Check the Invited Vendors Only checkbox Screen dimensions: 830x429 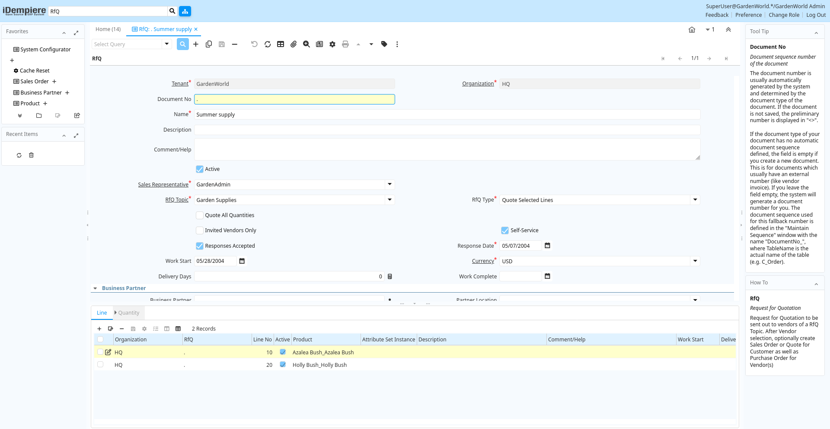pyautogui.click(x=200, y=230)
